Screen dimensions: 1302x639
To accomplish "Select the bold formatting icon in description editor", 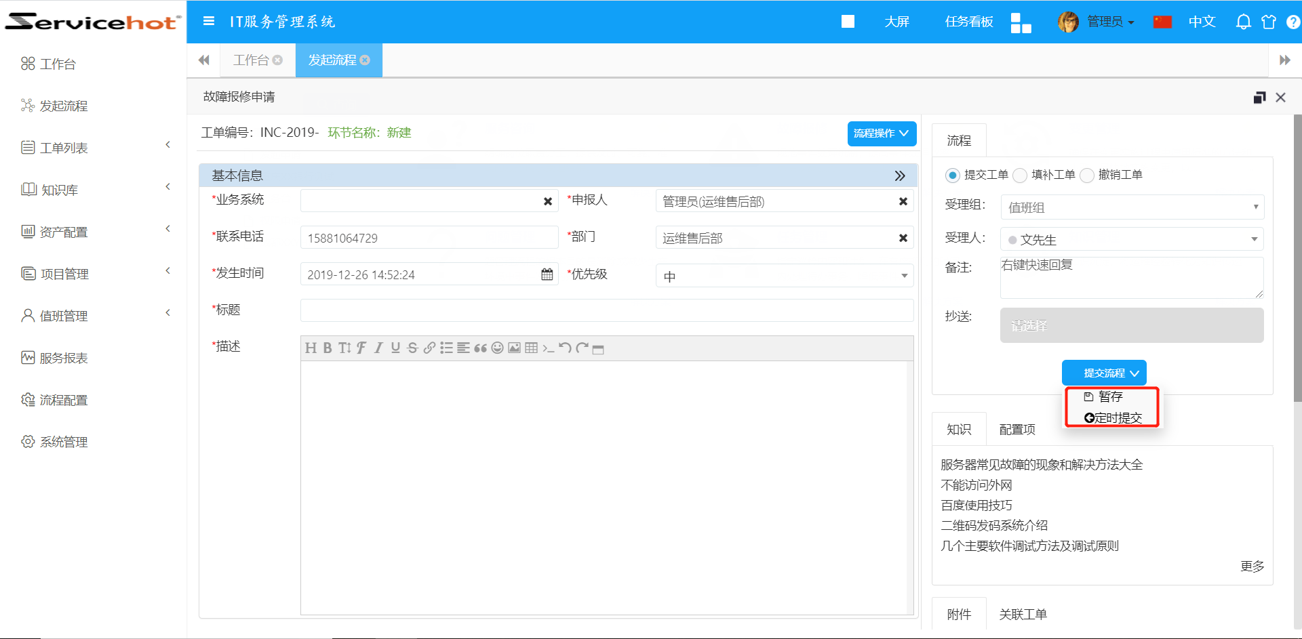I will [328, 348].
